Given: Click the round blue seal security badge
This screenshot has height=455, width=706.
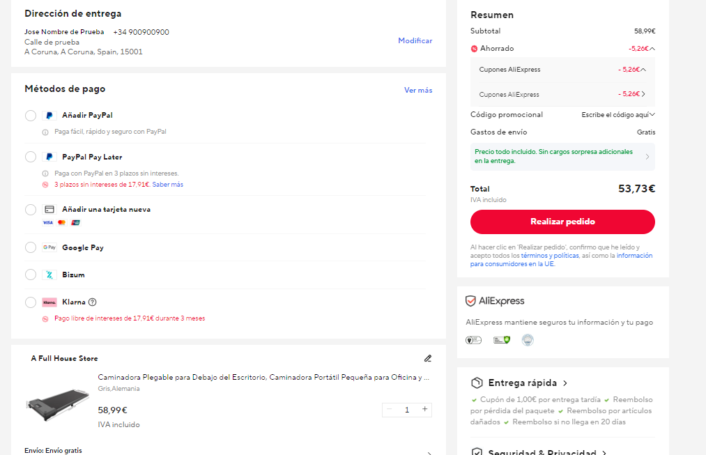Looking at the screenshot, I should click(528, 340).
